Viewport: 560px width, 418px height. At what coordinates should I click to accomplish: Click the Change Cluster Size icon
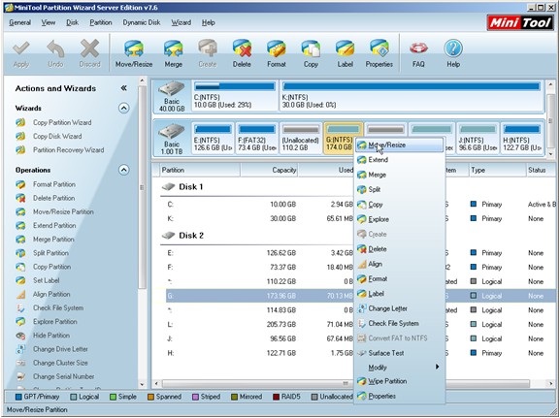pos(20,363)
